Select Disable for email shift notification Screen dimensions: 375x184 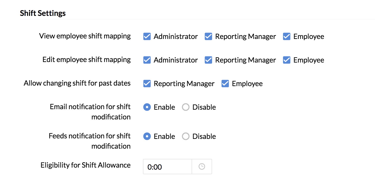coord(186,107)
